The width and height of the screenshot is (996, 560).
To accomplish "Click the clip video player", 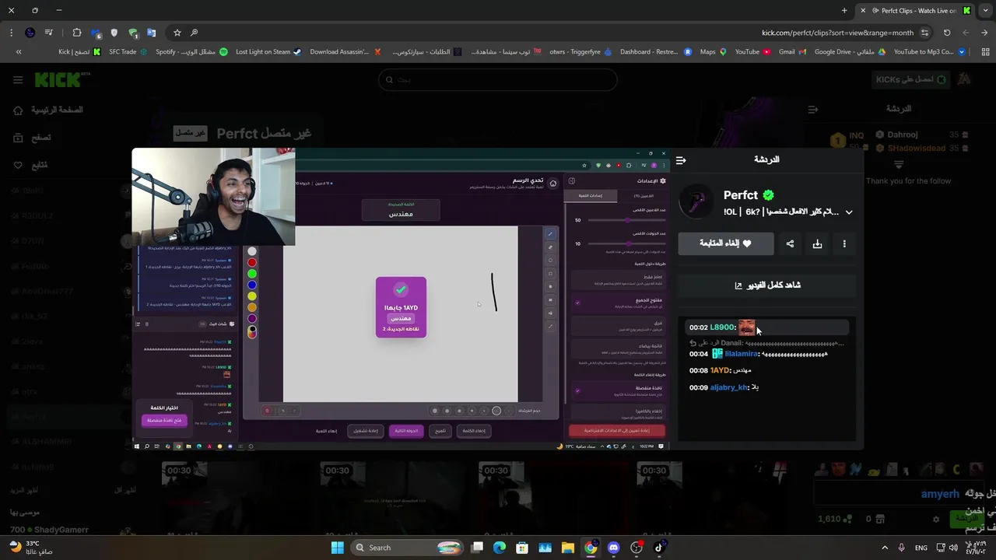I will (x=401, y=299).
